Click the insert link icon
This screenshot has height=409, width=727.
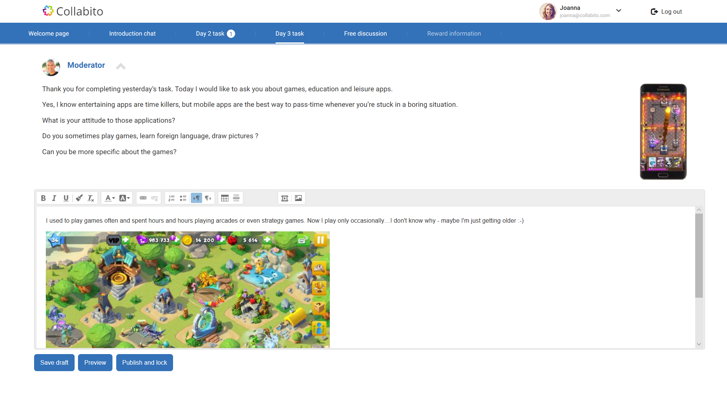[x=143, y=198]
